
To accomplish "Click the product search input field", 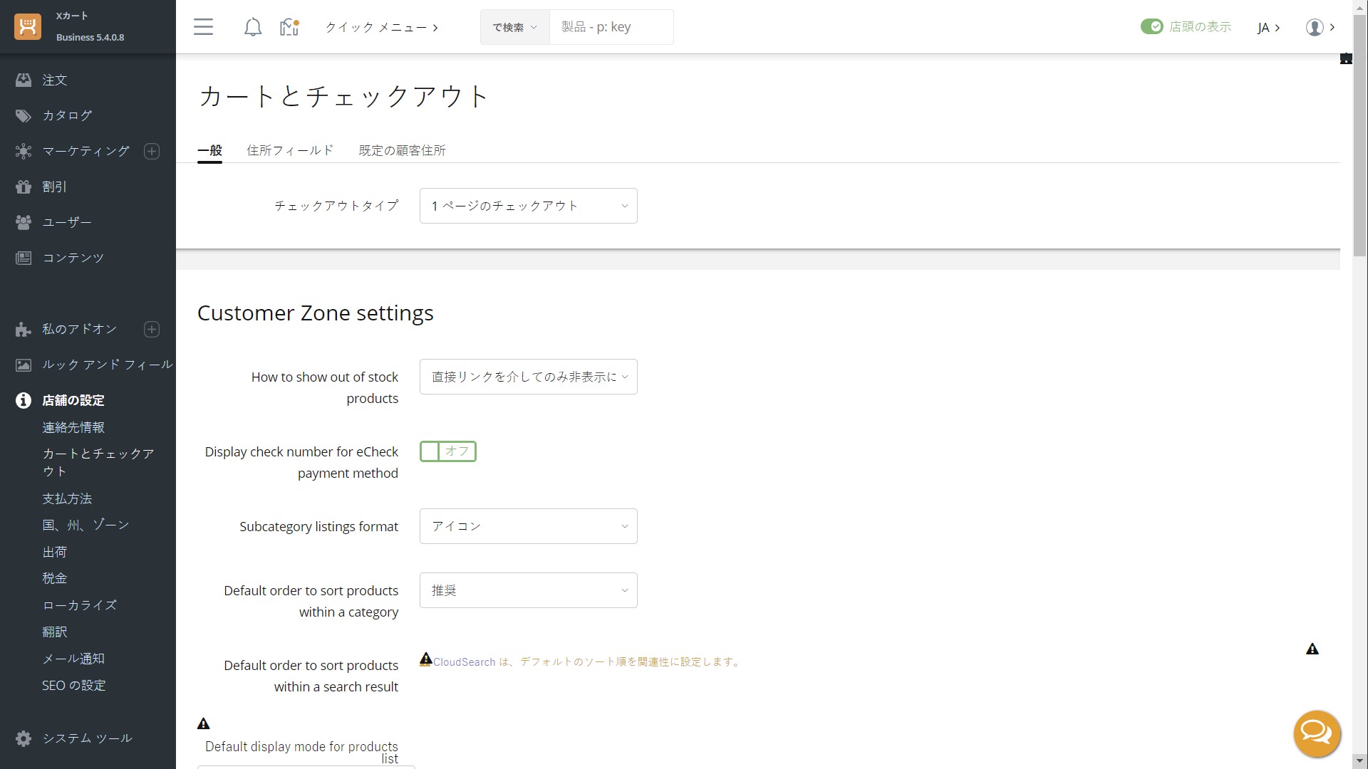I will point(611,27).
